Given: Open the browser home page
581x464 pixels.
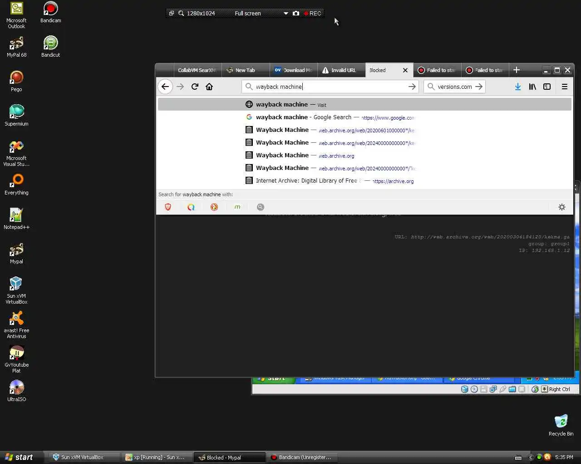Looking at the screenshot, I should tap(209, 87).
